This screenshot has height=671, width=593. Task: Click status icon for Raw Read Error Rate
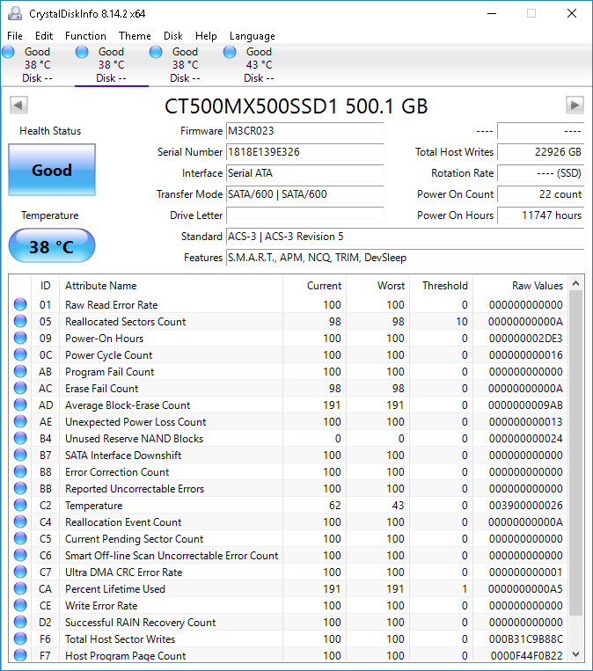point(20,304)
